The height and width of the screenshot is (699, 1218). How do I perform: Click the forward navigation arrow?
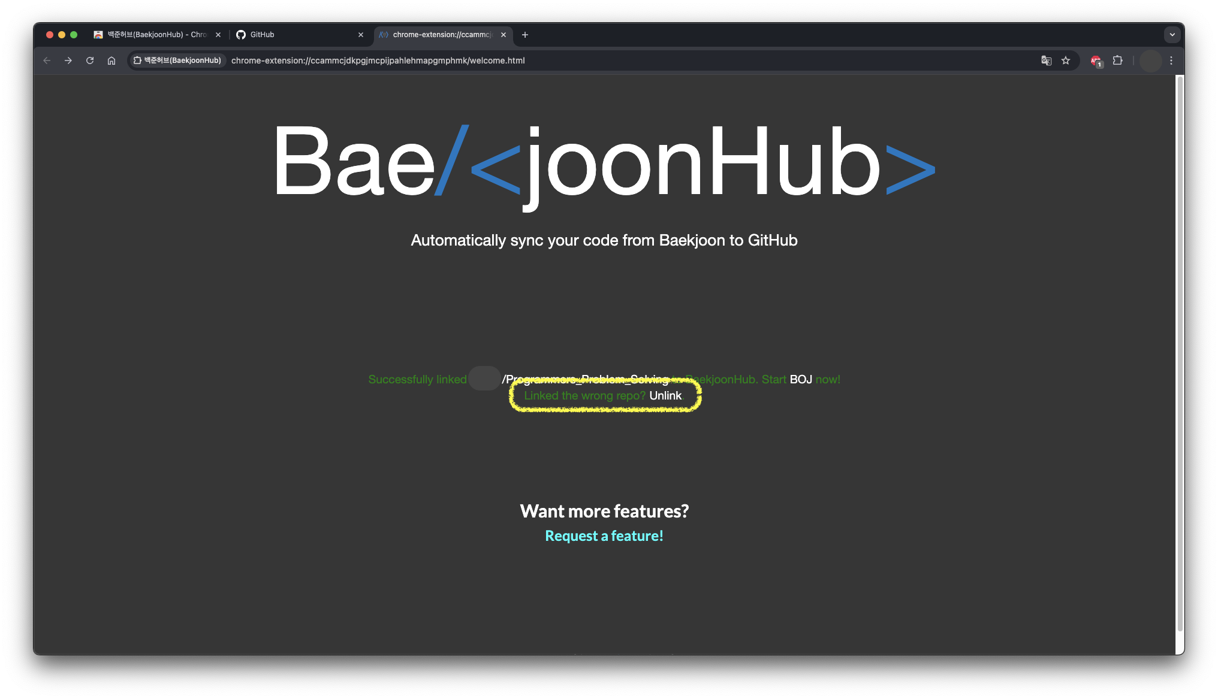(x=68, y=60)
